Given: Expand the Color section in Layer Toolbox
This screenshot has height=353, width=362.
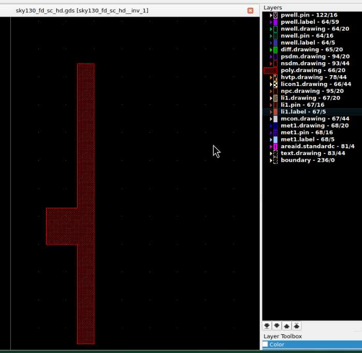Looking at the screenshot, I should 311,345.
